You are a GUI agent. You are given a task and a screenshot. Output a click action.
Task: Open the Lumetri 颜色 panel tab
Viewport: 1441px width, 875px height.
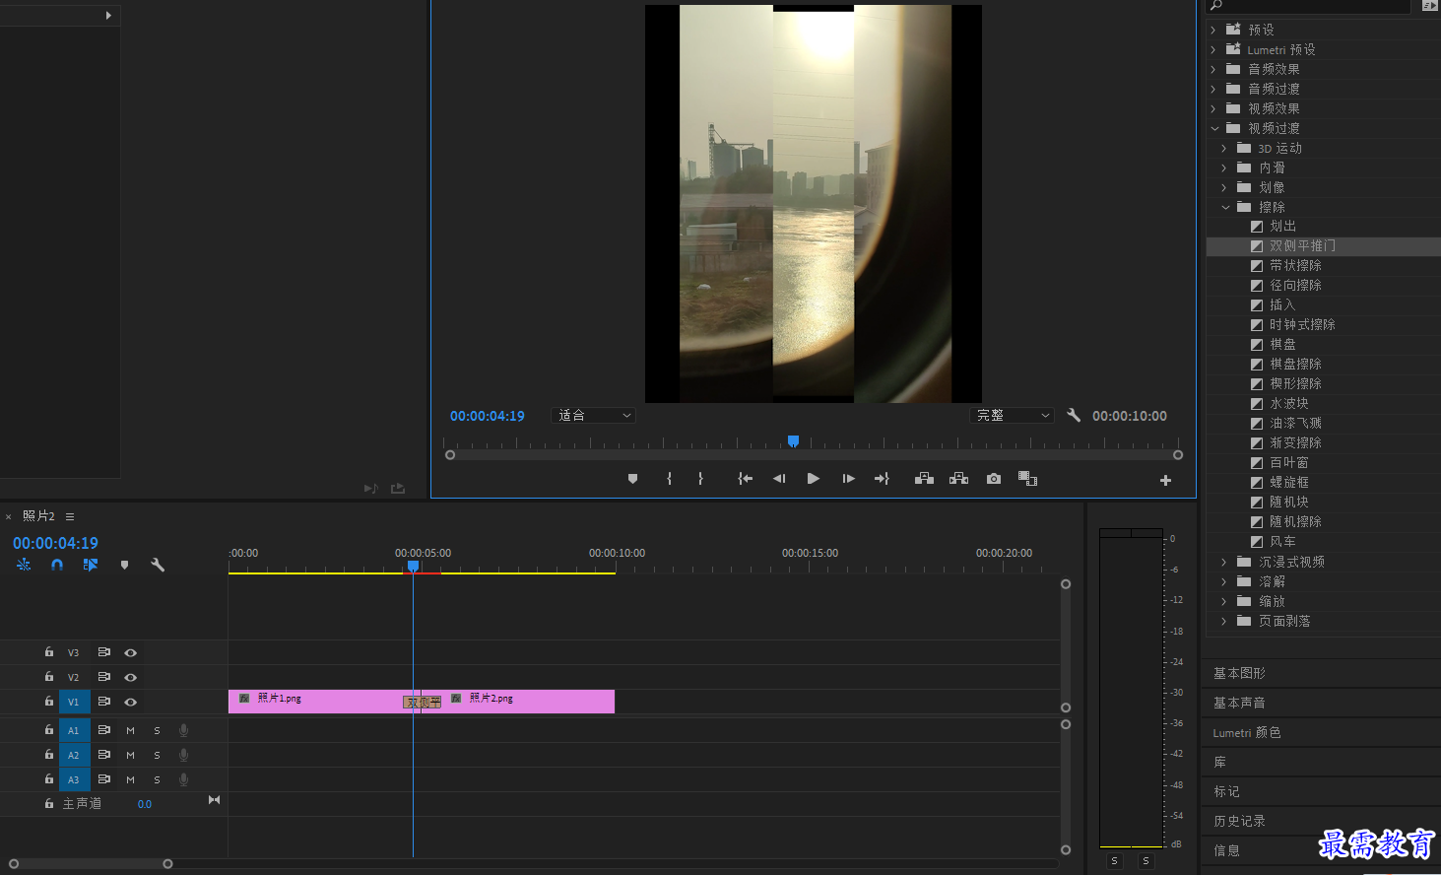coord(1247,732)
